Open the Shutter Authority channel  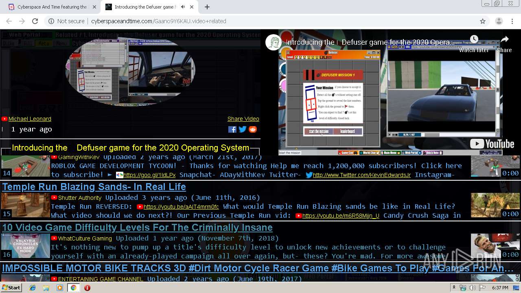80,198
